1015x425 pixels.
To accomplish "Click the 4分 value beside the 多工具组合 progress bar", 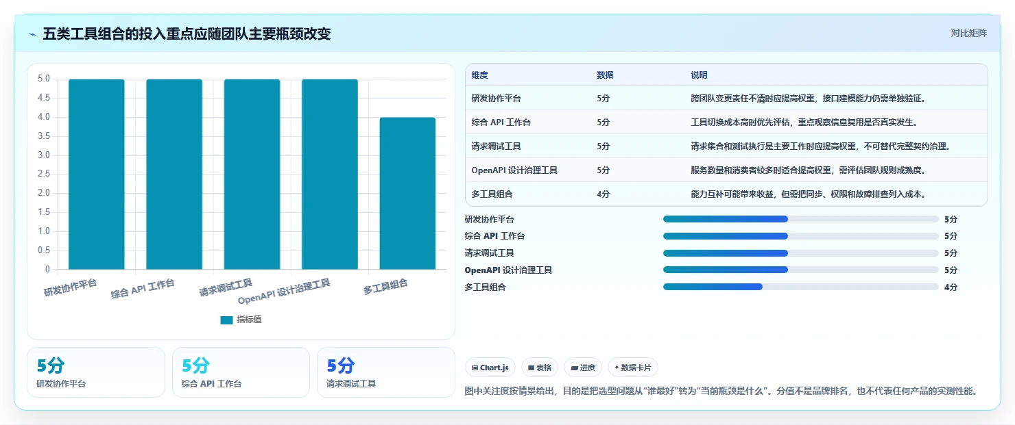I will point(951,287).
